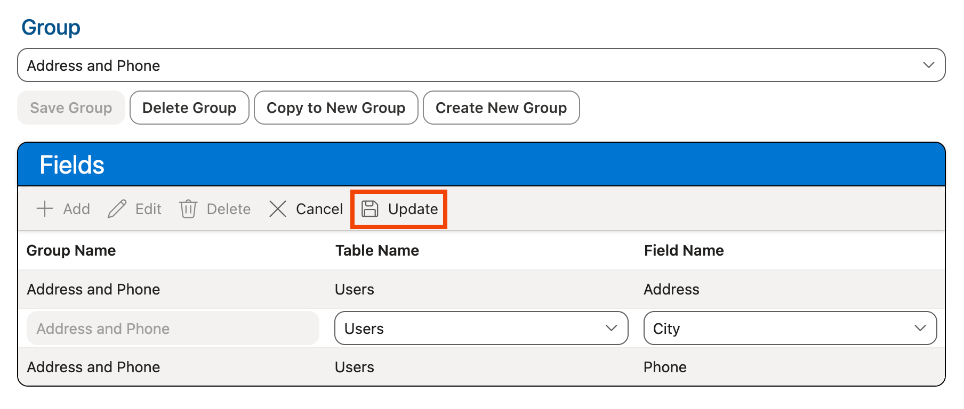Click the plus icon to add a field

point(45,209)
